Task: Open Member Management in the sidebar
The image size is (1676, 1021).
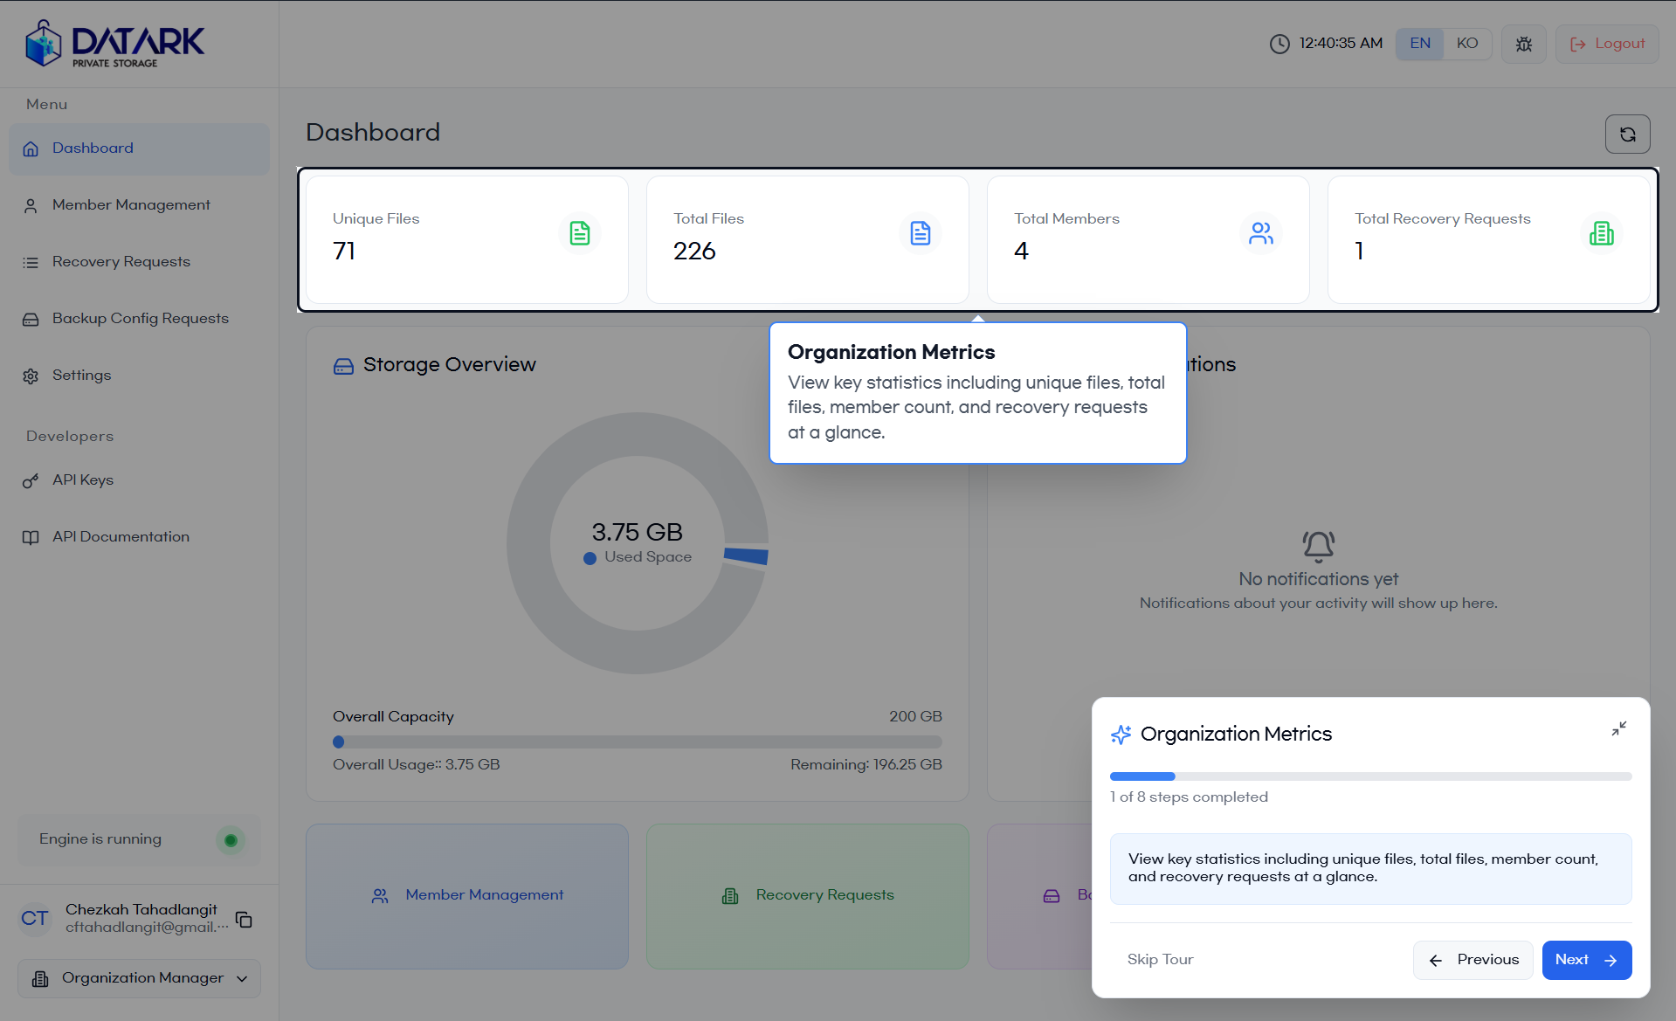Action: 131,205
